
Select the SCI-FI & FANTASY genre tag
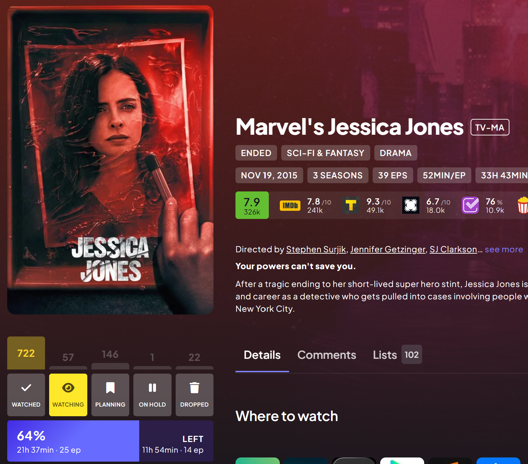point(326,153)
